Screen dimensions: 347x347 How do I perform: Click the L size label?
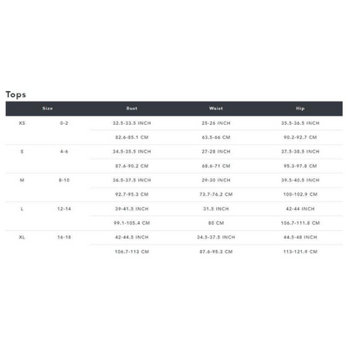point(22,209)
